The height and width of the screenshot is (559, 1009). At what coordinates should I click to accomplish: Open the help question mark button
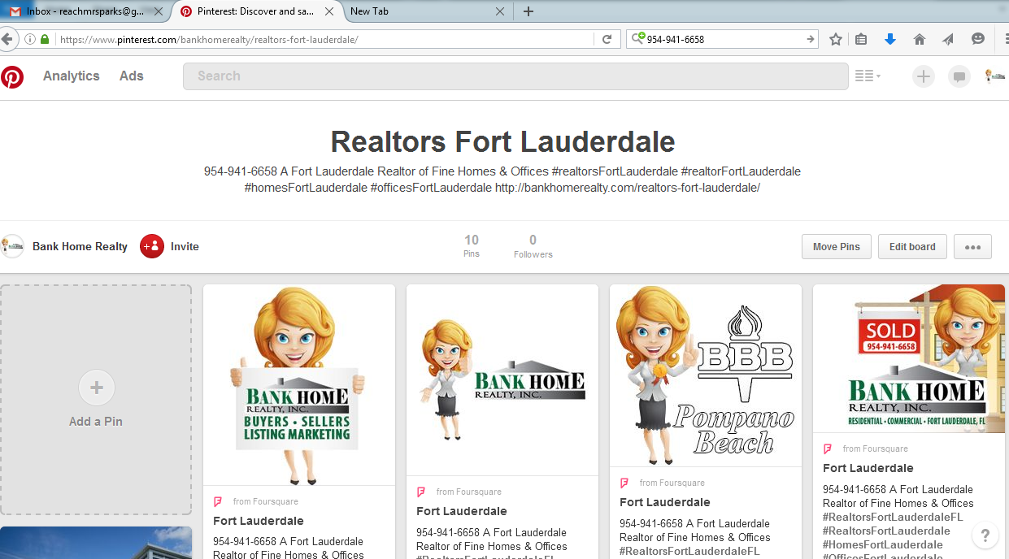[985, 535]
